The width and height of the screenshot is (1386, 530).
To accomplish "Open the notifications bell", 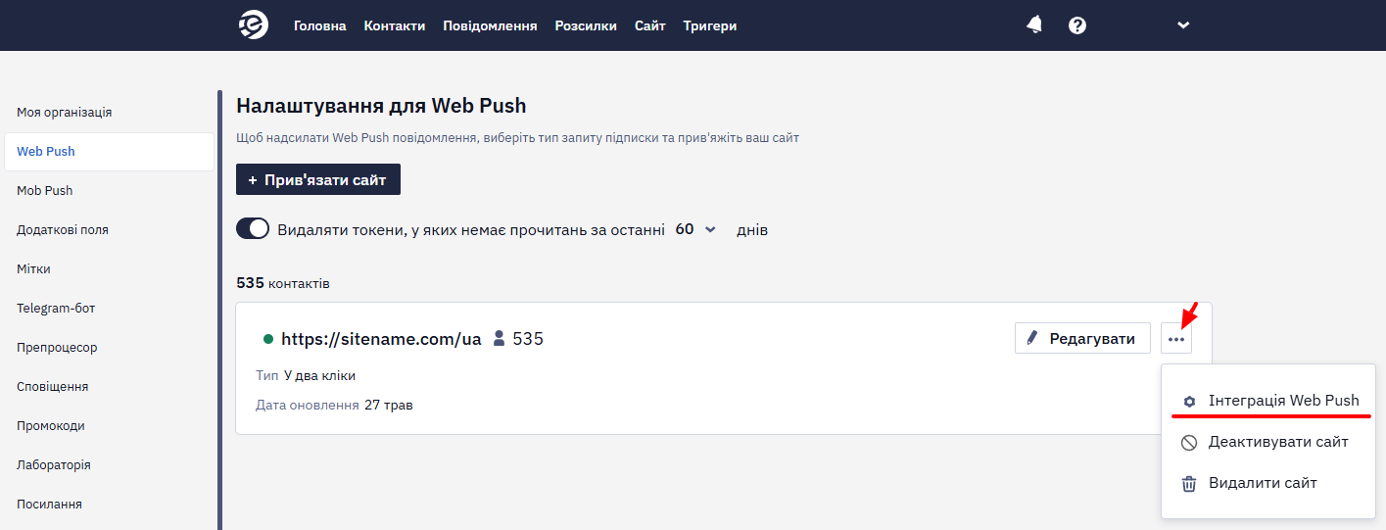I will click(x=1034, y=25).
